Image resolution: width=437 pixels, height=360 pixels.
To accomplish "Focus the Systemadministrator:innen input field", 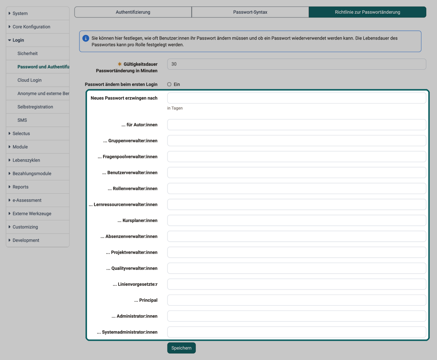I will point(296,332).
